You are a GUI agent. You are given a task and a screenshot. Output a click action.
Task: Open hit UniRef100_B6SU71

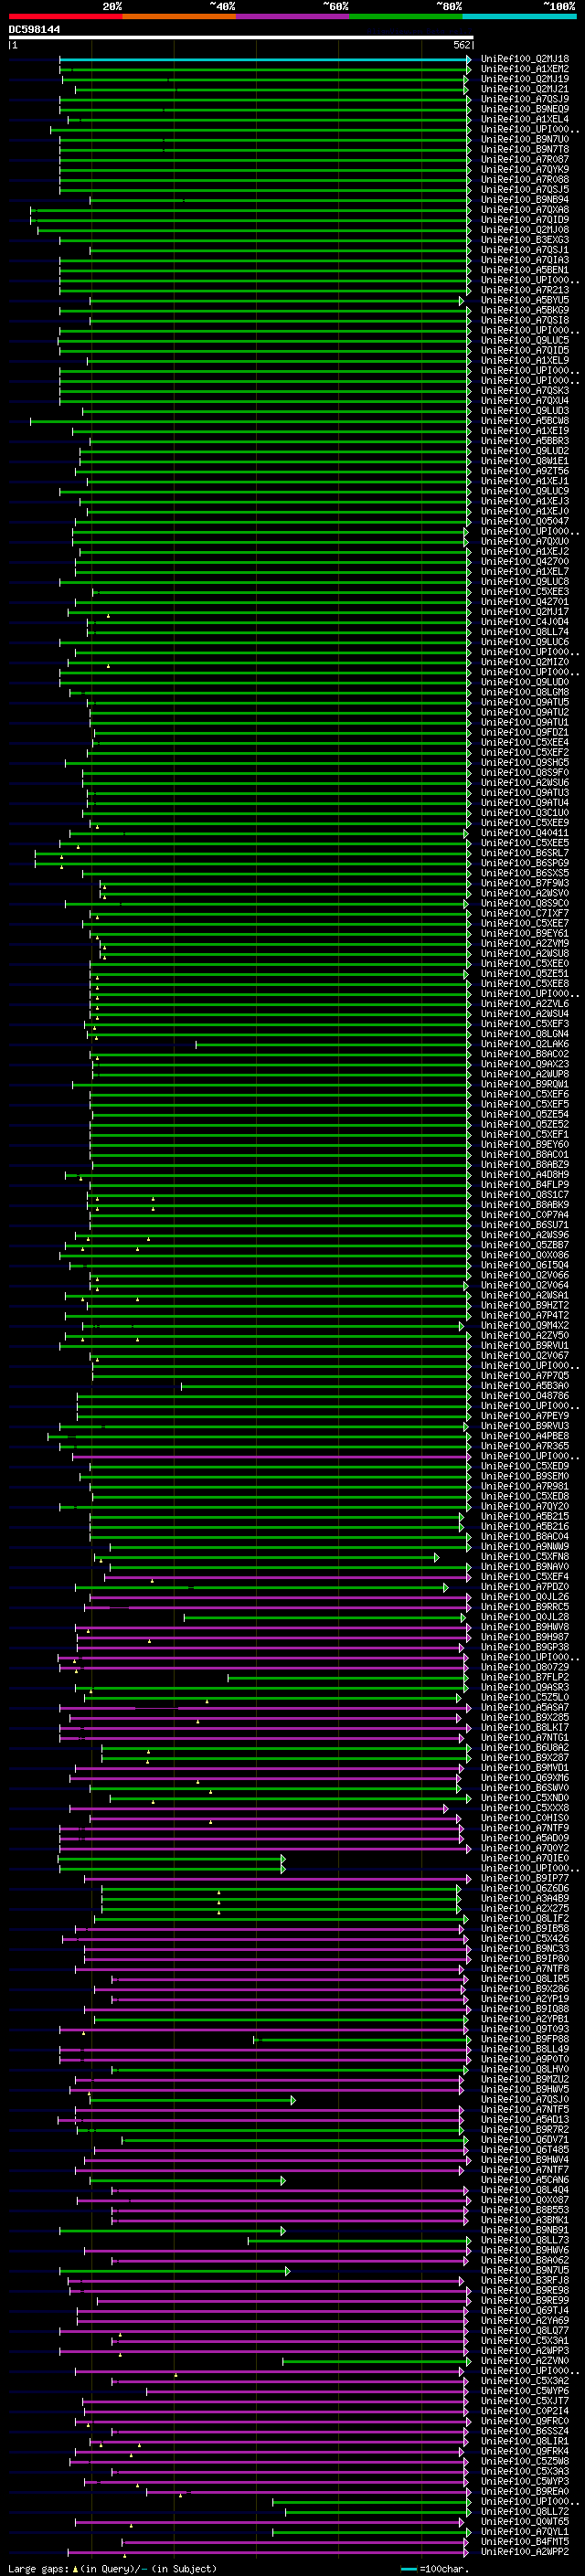pos(525,1225)
